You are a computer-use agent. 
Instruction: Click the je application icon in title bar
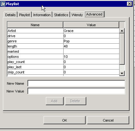(3, 4)
